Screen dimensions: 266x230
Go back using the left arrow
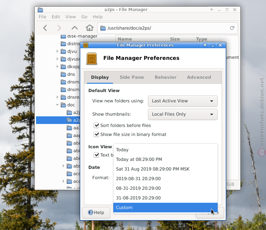[x=45, y=28]
